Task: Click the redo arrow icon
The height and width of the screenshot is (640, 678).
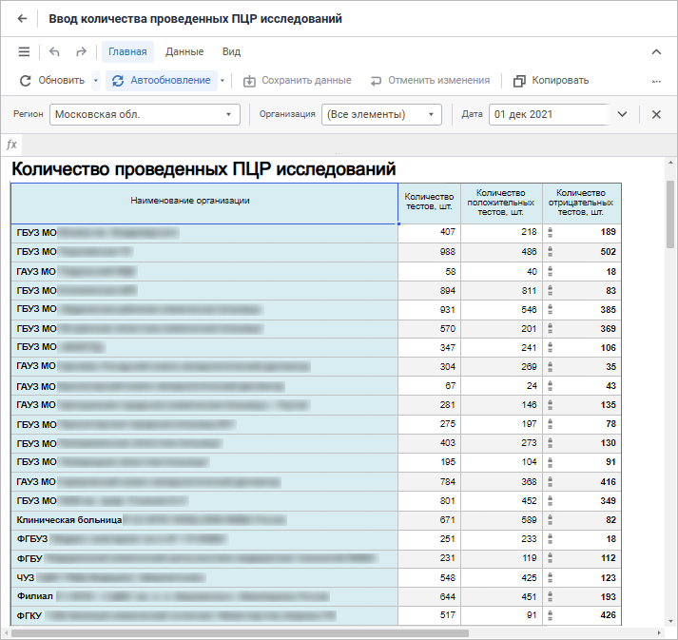Action: click(81, 52)
